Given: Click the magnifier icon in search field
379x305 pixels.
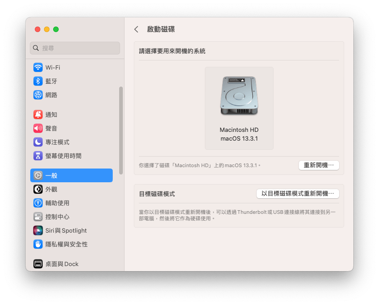Looking at the screenshot, I should click(x=36, y=48).
